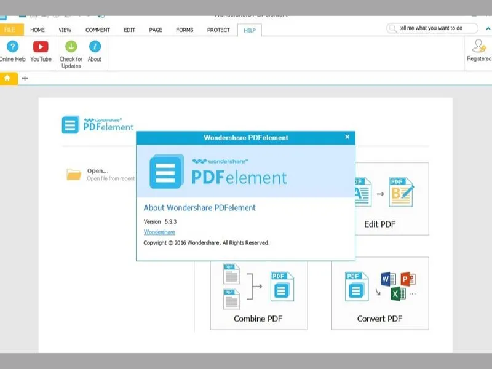Open the About info icon
The image size is (492, 369).
pos(95,47)
